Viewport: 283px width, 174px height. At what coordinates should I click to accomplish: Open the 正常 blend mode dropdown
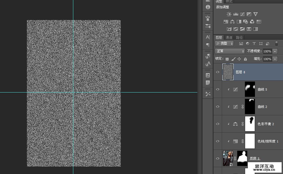pos(230,51)
